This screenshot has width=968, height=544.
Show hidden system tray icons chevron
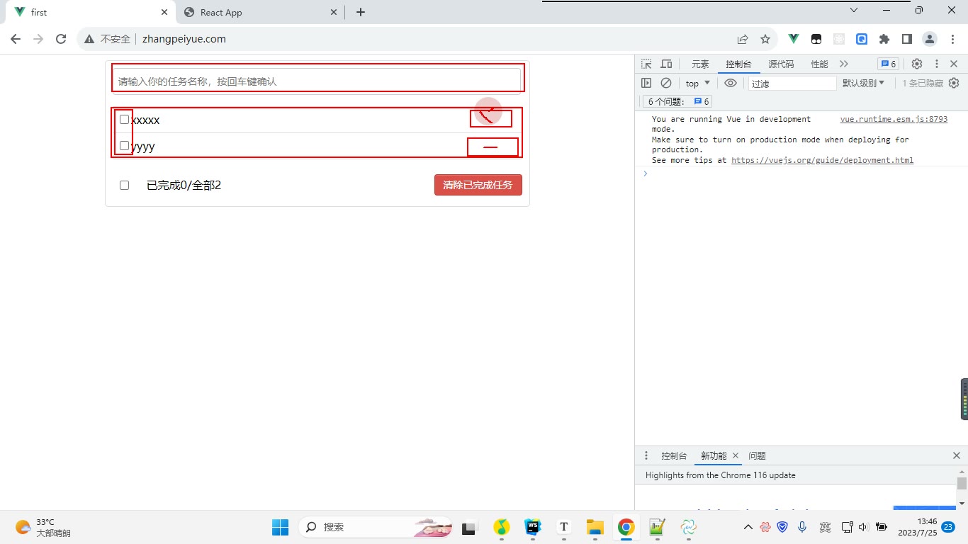click(x=748, y=527)
